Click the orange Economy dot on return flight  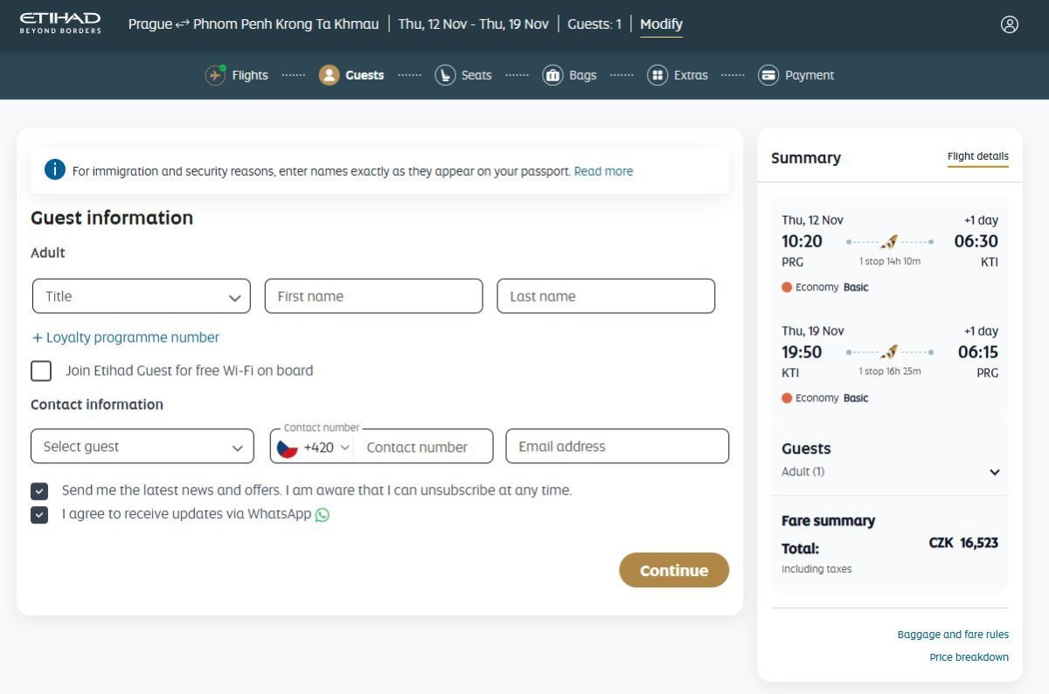pyautogui.click(x=787, y=398)
